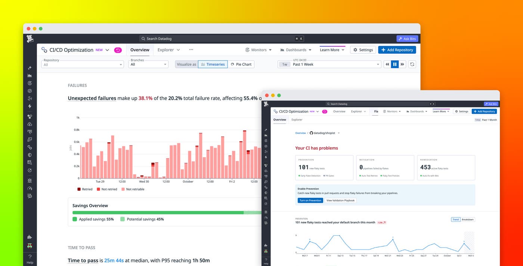
Task: Click the Potential savings 45% legend entry
Action: coord(142,219)
